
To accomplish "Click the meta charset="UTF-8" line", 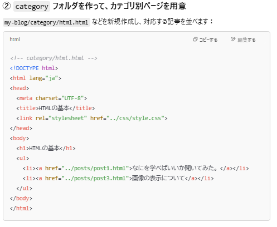I will click(52, 98).
